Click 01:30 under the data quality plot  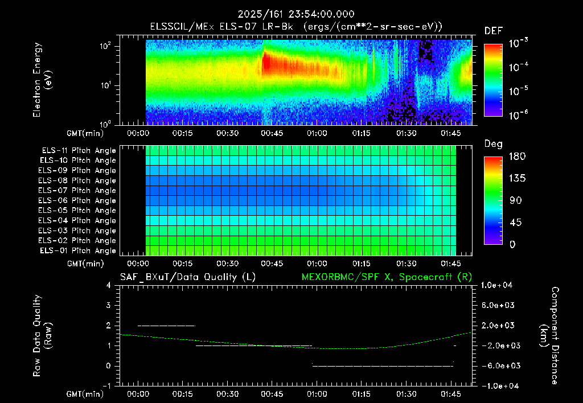click(x=407, y=394)
